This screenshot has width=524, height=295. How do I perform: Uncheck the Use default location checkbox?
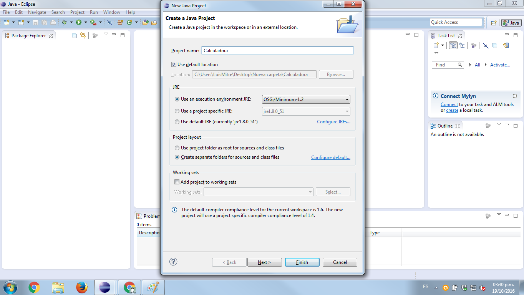pyautogui.click(x=174, y=65)
